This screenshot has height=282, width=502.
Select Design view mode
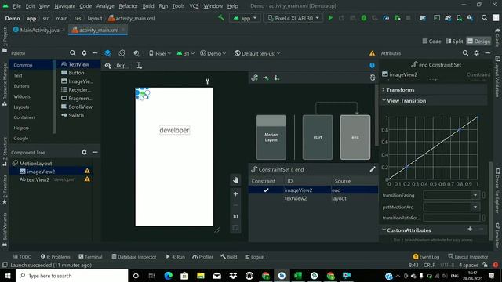coord(478,42)
